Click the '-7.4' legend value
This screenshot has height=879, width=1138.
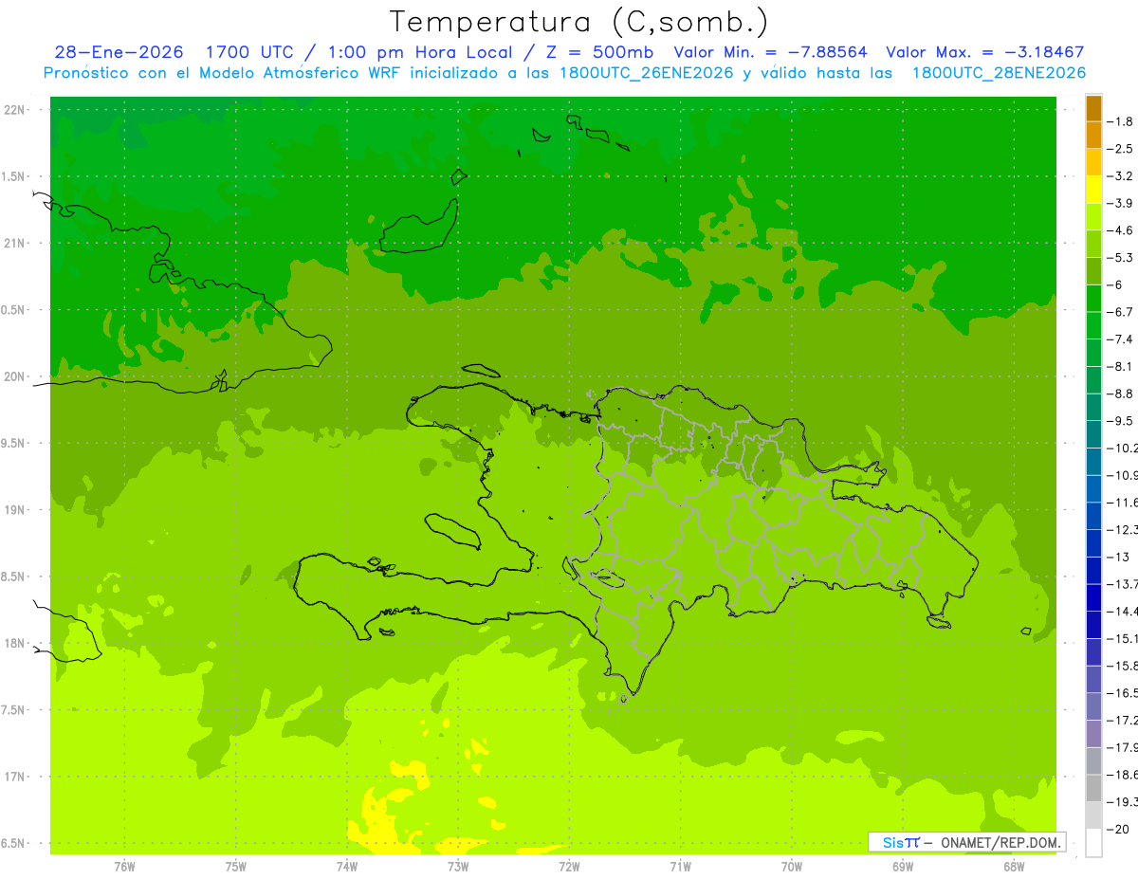coord(1120,339)
